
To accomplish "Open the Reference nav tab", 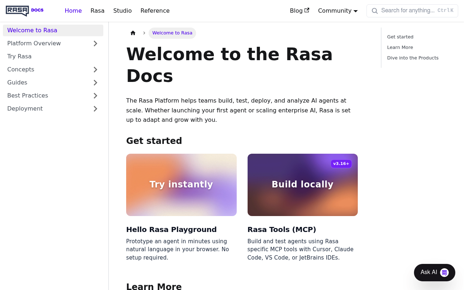I will (x=155, y=11).
